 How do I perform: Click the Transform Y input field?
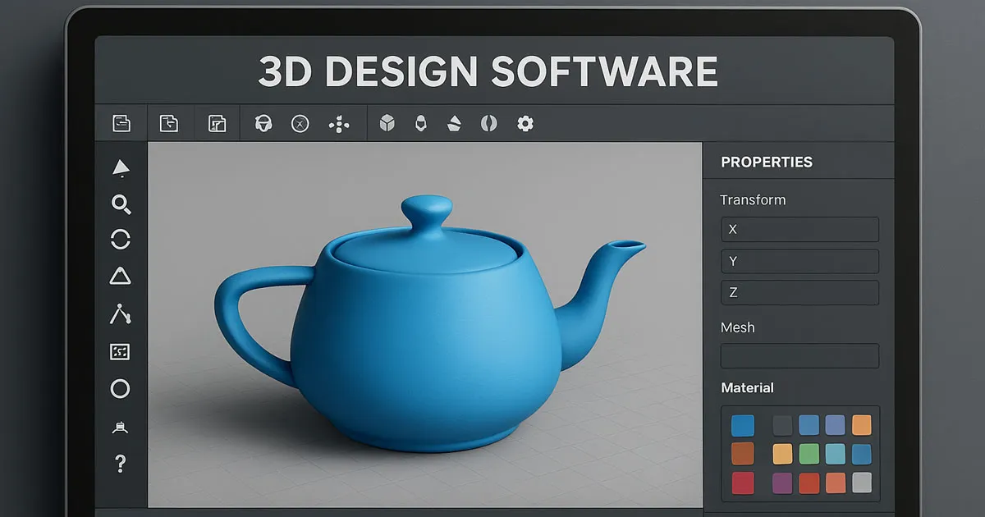tap(799, 262)
